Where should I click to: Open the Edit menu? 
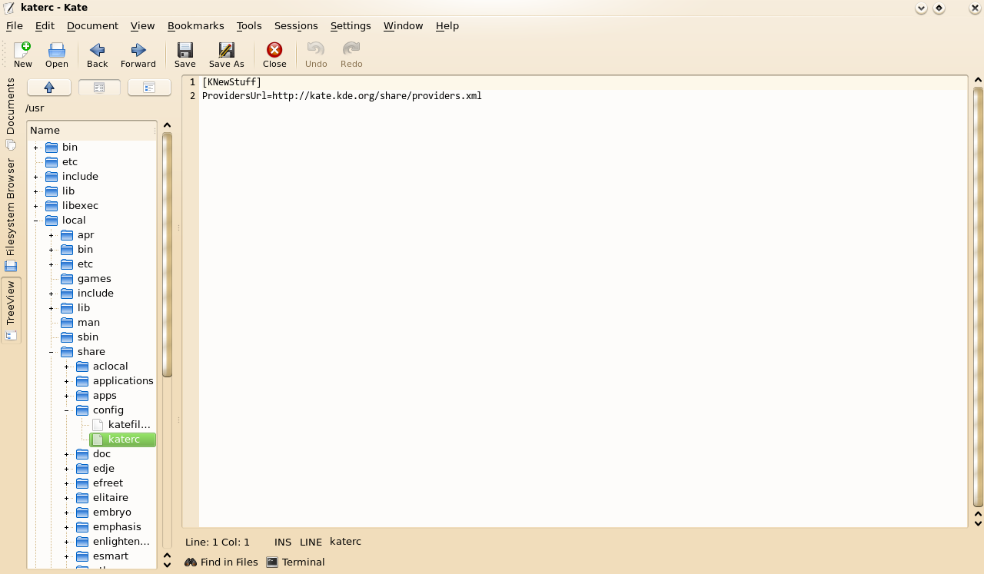[45, 25]
